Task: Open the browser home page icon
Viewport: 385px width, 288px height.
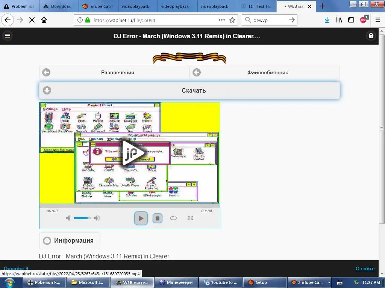Action: [x=44, y=20]
